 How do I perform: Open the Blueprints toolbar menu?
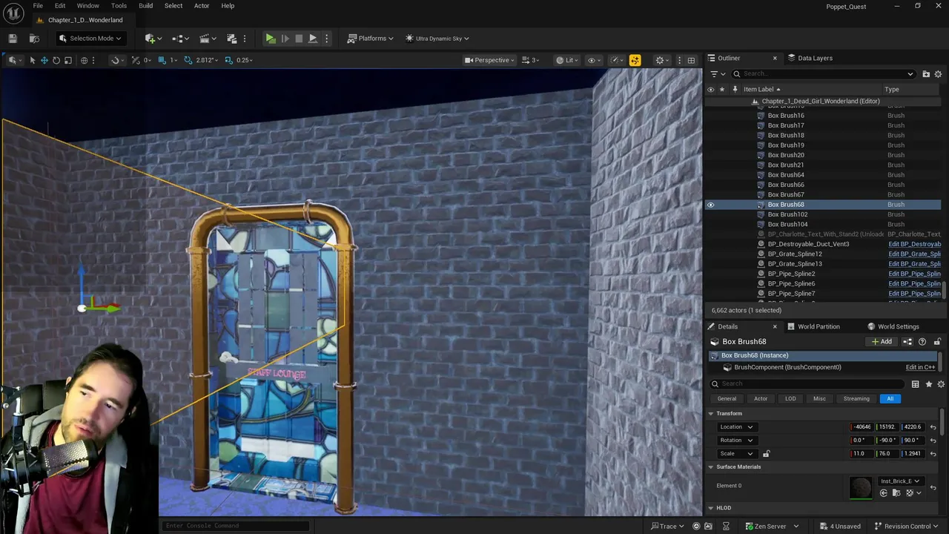181,39
